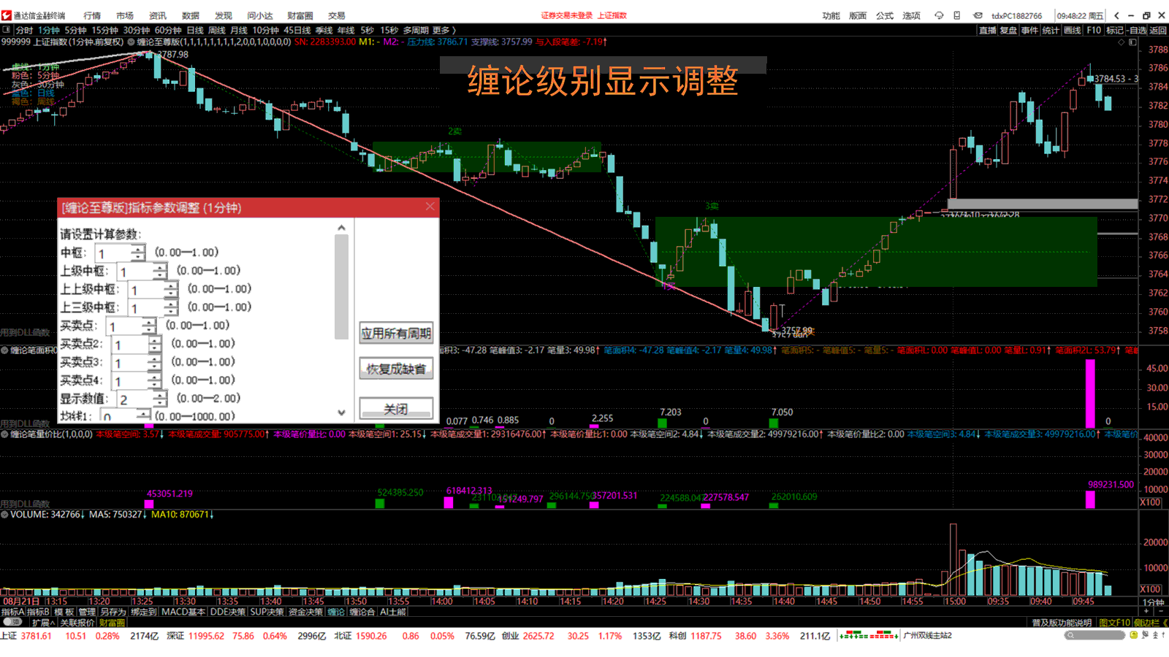Switch to the 缠论 indicator tab

click(x=336, y=612)
